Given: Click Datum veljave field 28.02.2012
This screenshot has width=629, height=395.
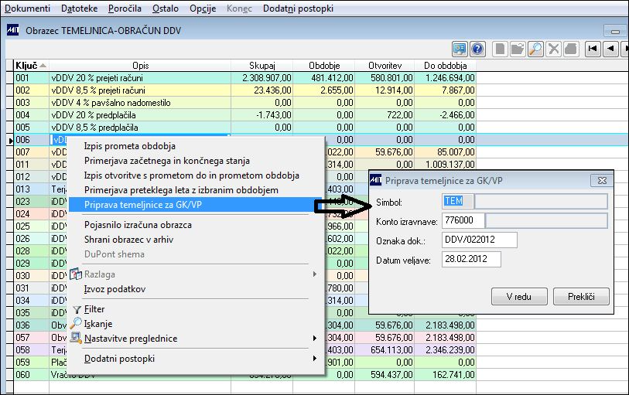Looking at the screenshot, I should (x=471, y=259).
